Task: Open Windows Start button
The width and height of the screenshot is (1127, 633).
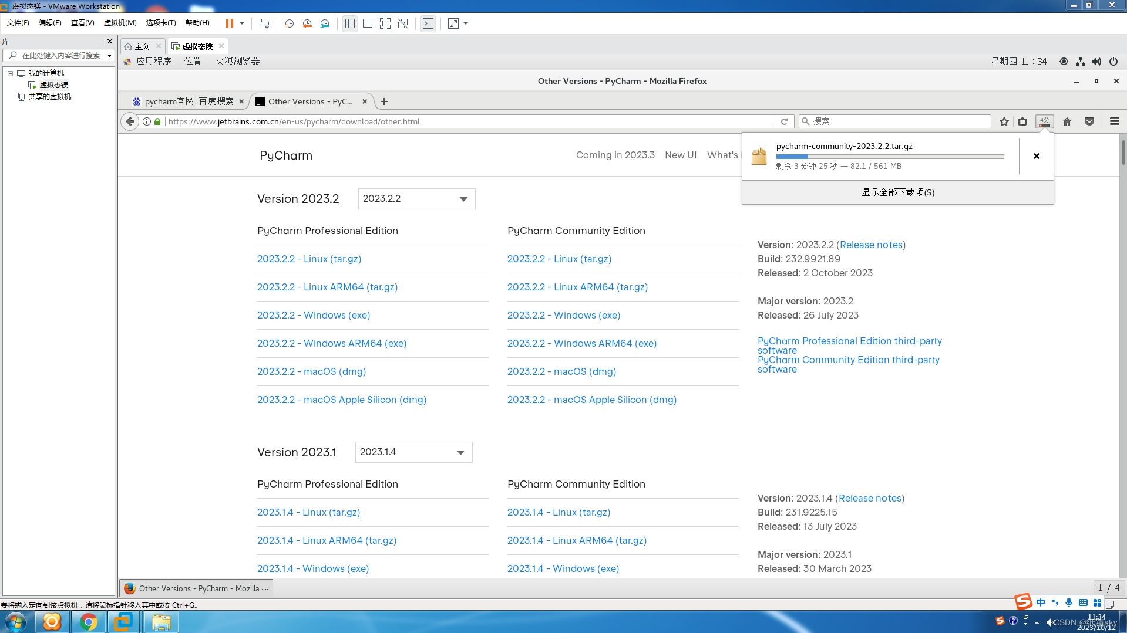Action: pyautogui.click(x=16, y=622)
